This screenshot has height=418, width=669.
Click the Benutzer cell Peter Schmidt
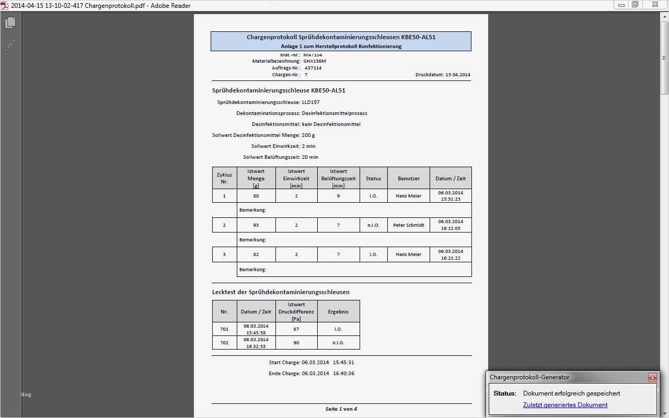[408, 225]
